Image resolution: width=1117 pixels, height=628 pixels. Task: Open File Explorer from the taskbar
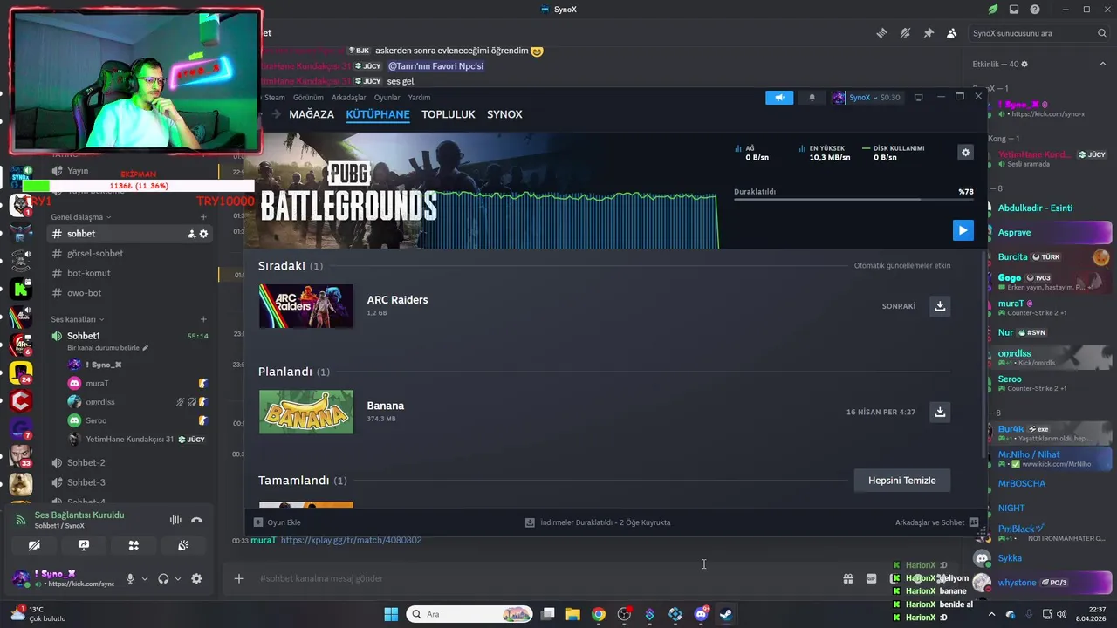(572, 614)
